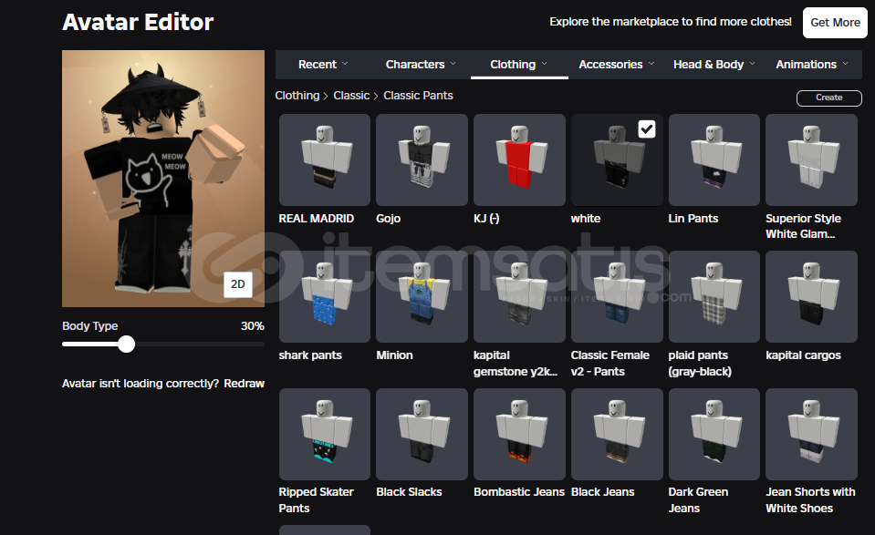875x535 pixels.
Task: Select the Lin Pants thumbnail
Action: click(714, 159)
